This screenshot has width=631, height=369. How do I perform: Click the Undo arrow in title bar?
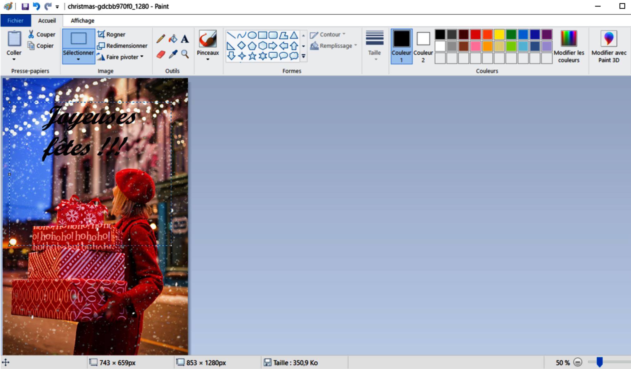coord(36,6)
